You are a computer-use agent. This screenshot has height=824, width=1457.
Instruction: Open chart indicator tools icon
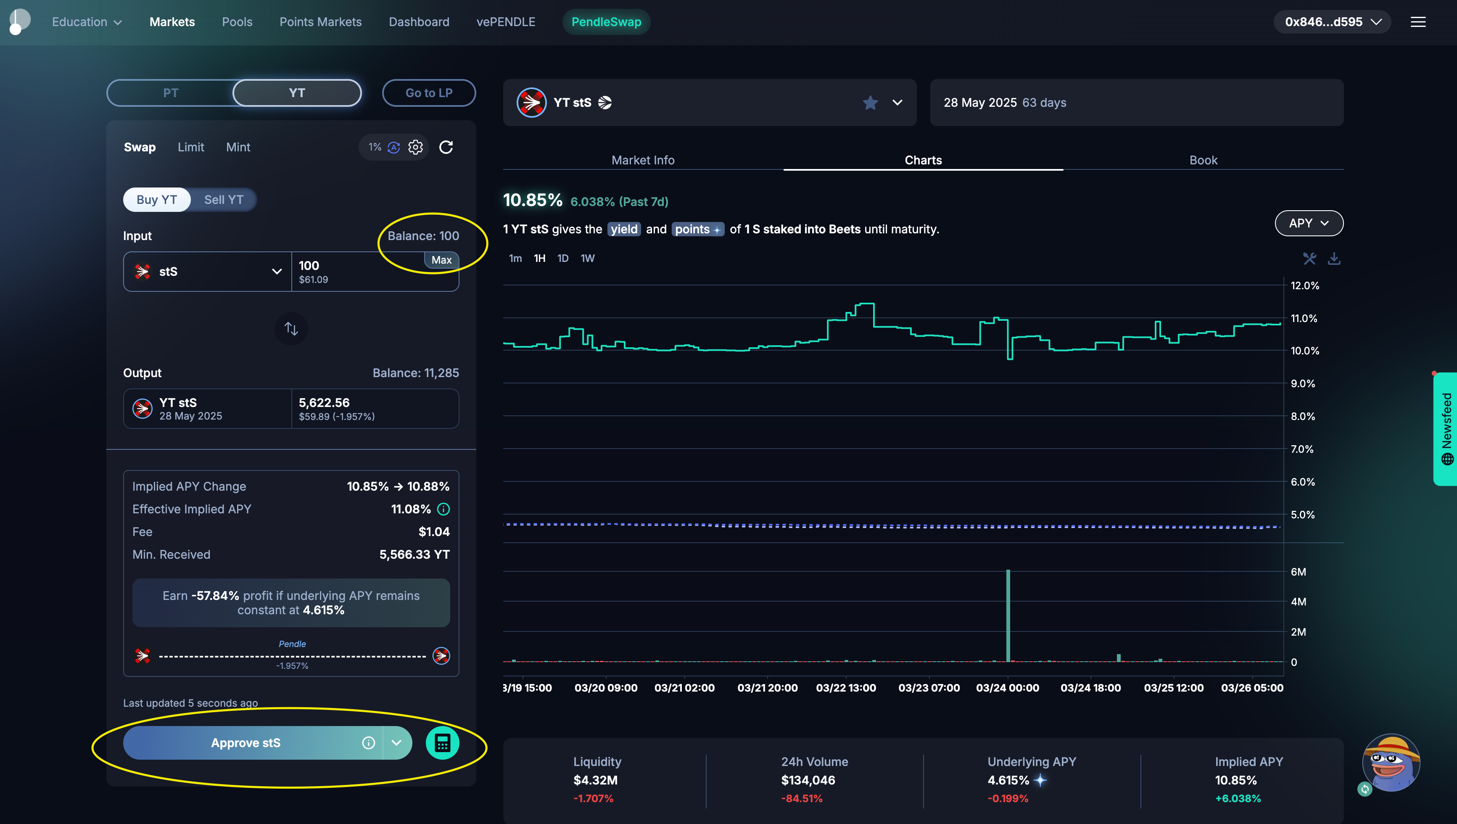click(1309, 259)
